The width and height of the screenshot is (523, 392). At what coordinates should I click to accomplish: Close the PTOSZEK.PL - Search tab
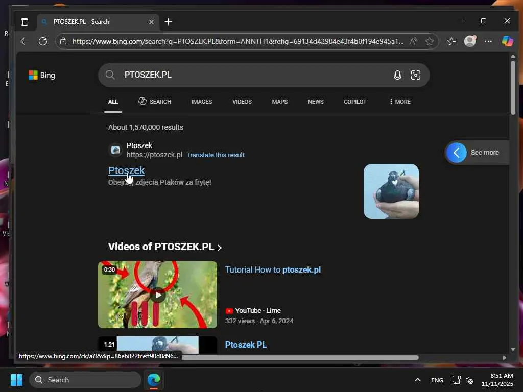(x=151, y=22)
